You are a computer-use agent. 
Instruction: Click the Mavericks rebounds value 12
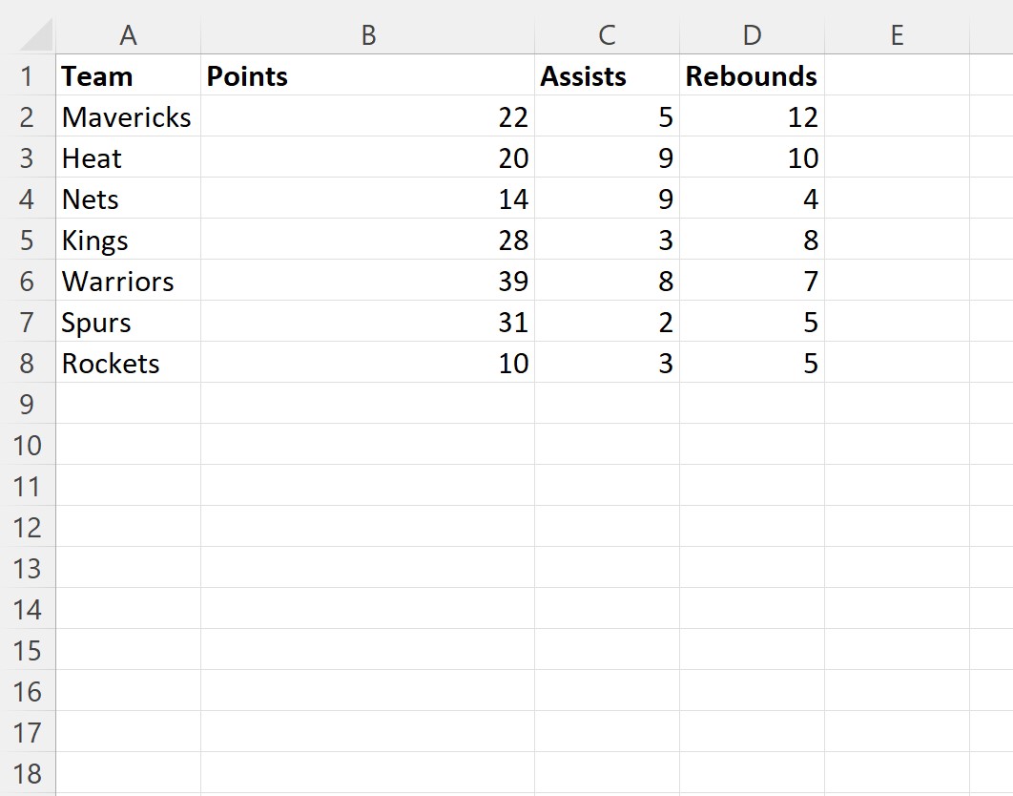pos(752,117)
